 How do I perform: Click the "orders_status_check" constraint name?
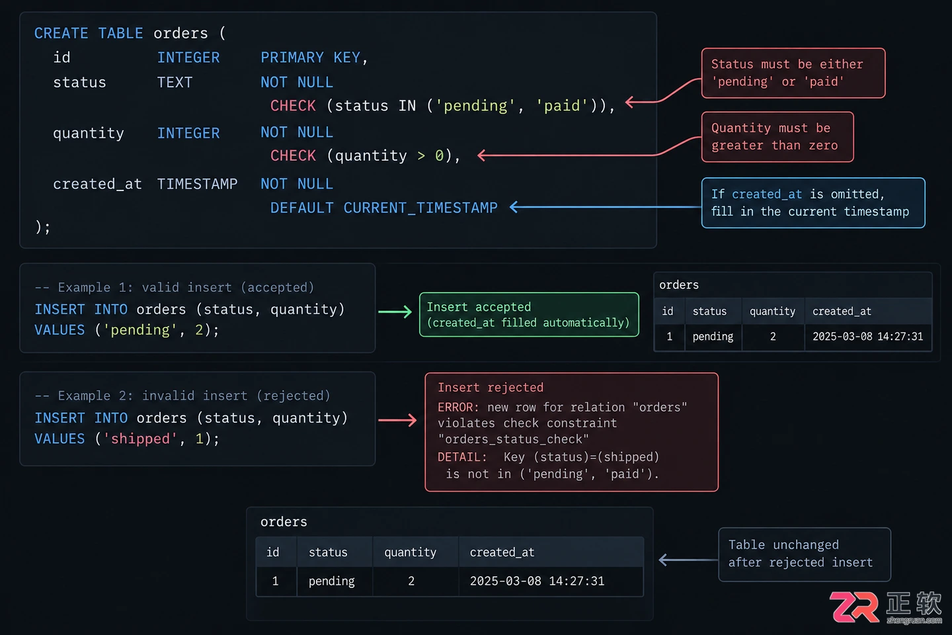pos(513,440)
